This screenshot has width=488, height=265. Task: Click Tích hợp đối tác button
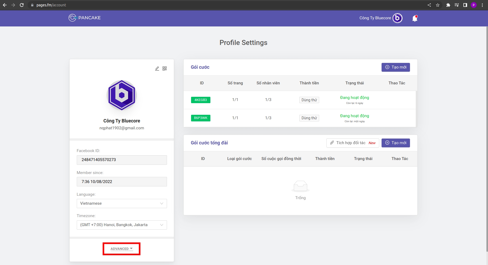[x=353, y=143]
